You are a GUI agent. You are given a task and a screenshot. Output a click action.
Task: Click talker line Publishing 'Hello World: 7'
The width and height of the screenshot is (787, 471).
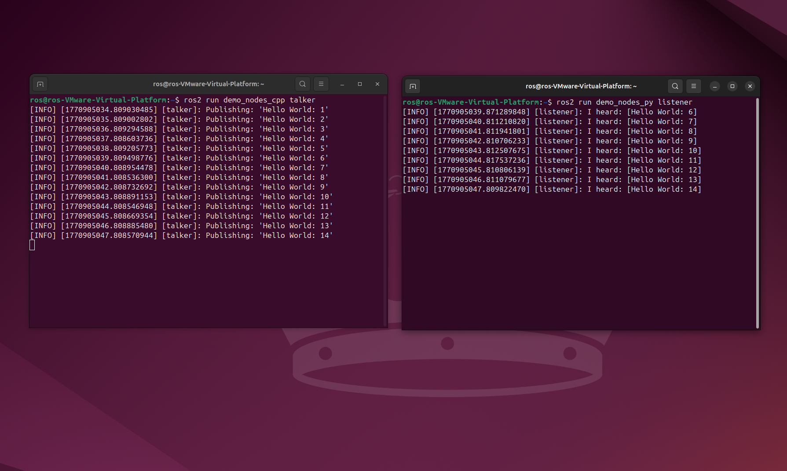pos(179,168)
